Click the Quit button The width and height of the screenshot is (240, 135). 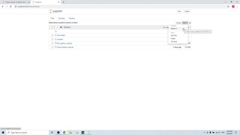point(179,11)
